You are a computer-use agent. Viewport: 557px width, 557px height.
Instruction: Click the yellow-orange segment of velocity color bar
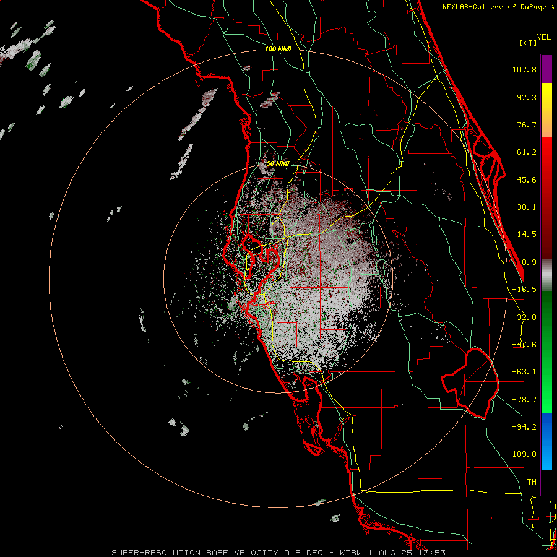pyautogui.click(x=546, y=110)
